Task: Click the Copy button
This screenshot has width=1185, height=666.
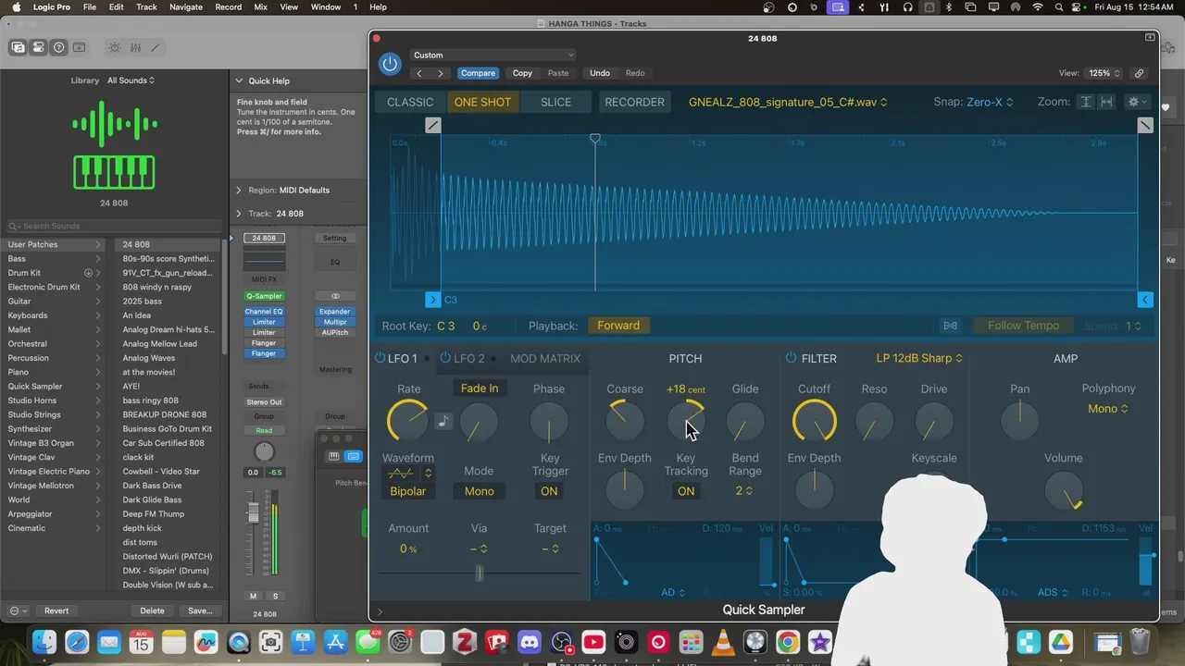Action: coord(522,73)
